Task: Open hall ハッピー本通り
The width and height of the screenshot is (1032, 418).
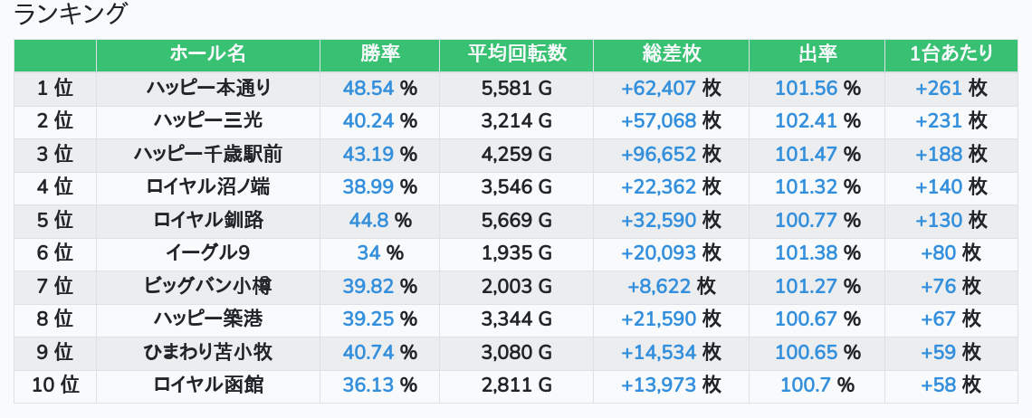Action: [208, 88]
